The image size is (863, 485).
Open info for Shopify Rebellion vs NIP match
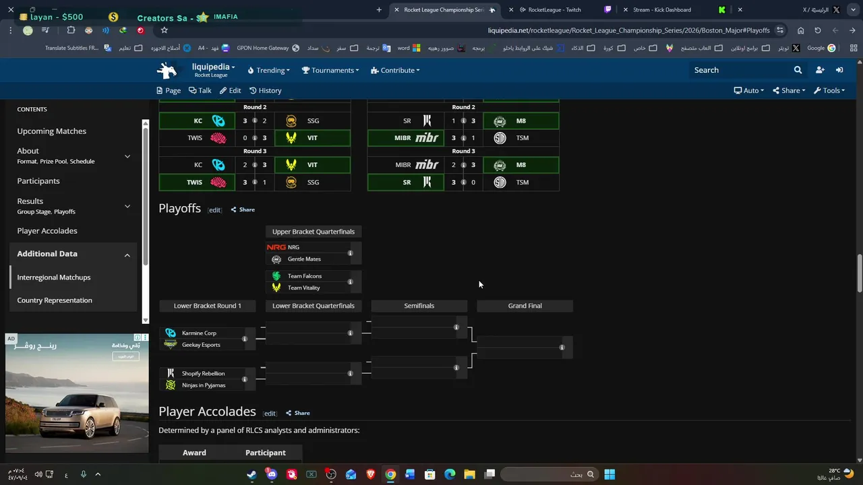click(245, 379)
